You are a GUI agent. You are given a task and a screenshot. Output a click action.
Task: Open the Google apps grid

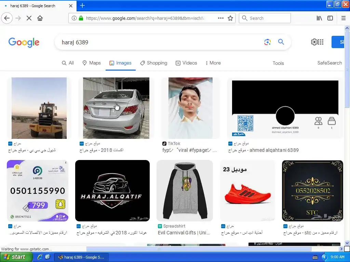tap(321, 42)
